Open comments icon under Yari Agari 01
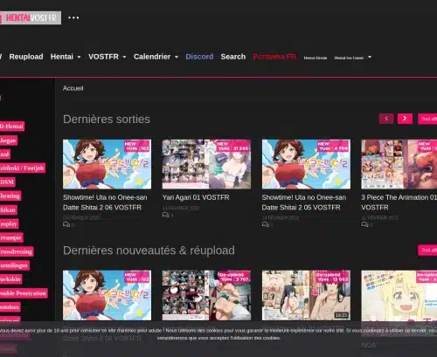The height and width of the screenshot is (357, 437). point(165,215)
